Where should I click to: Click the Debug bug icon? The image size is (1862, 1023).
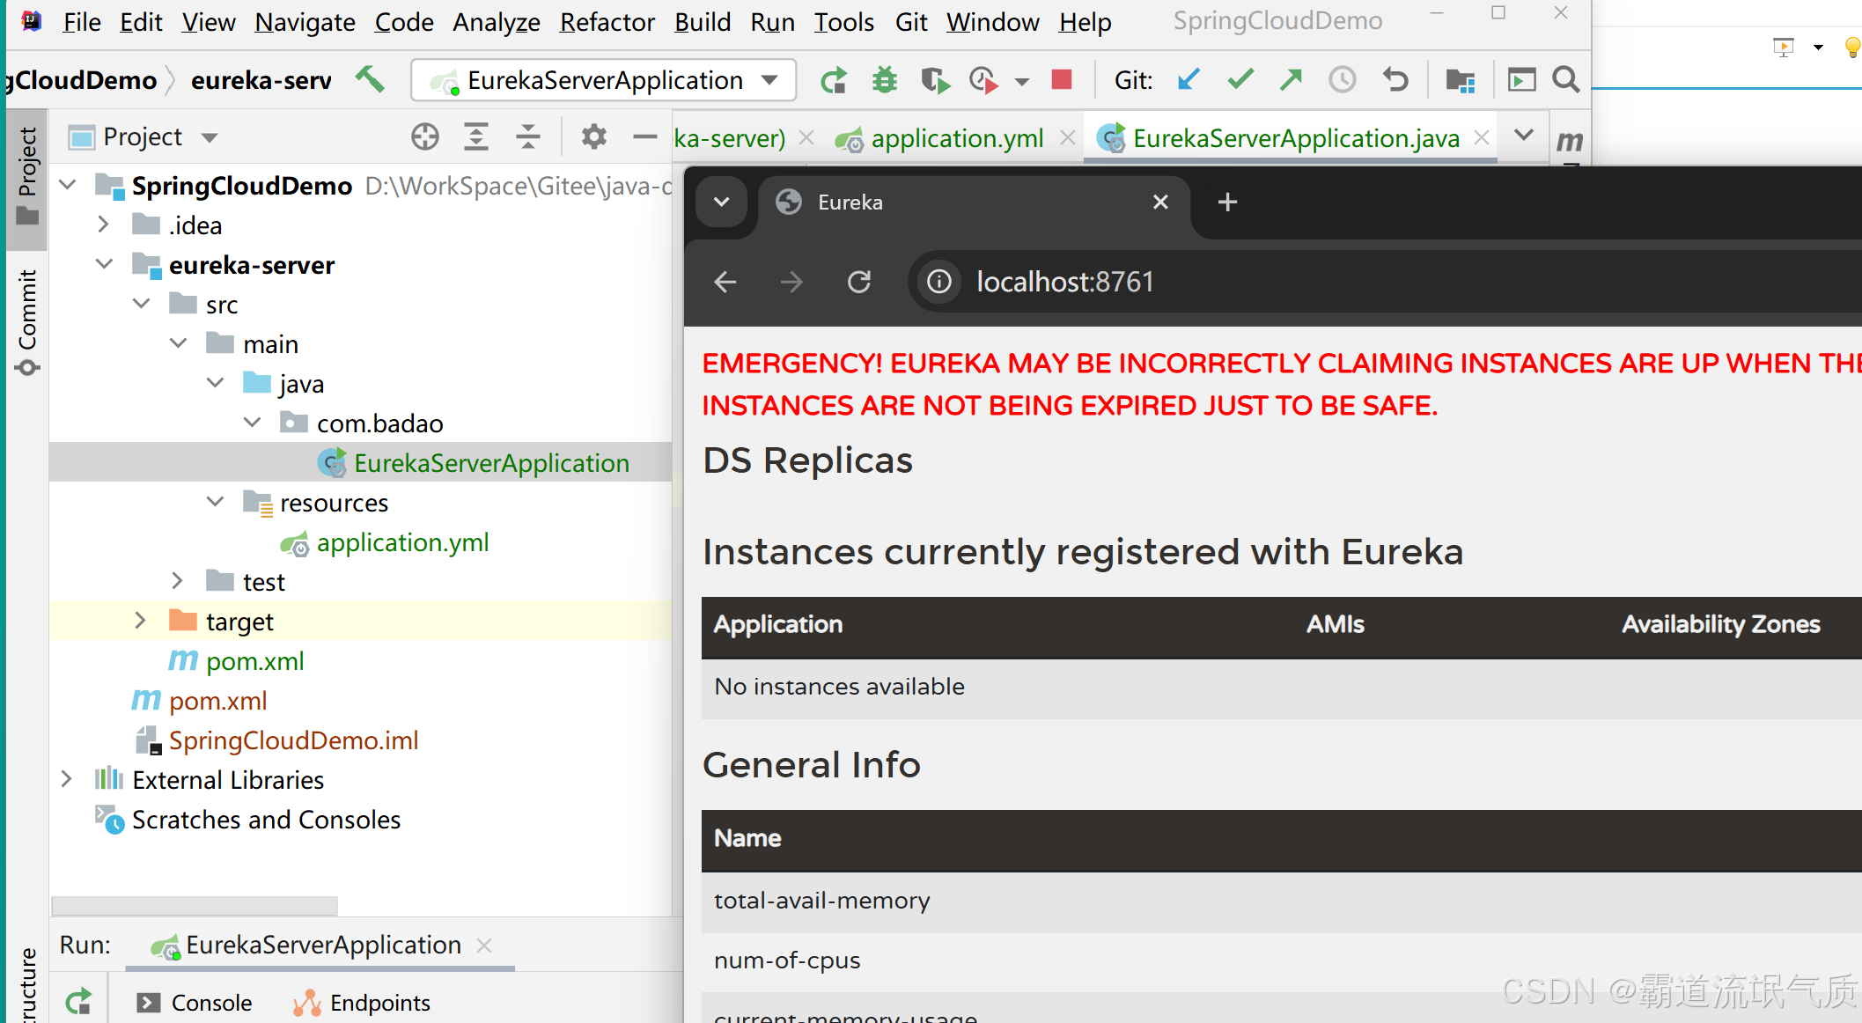[x=884, y=80]
